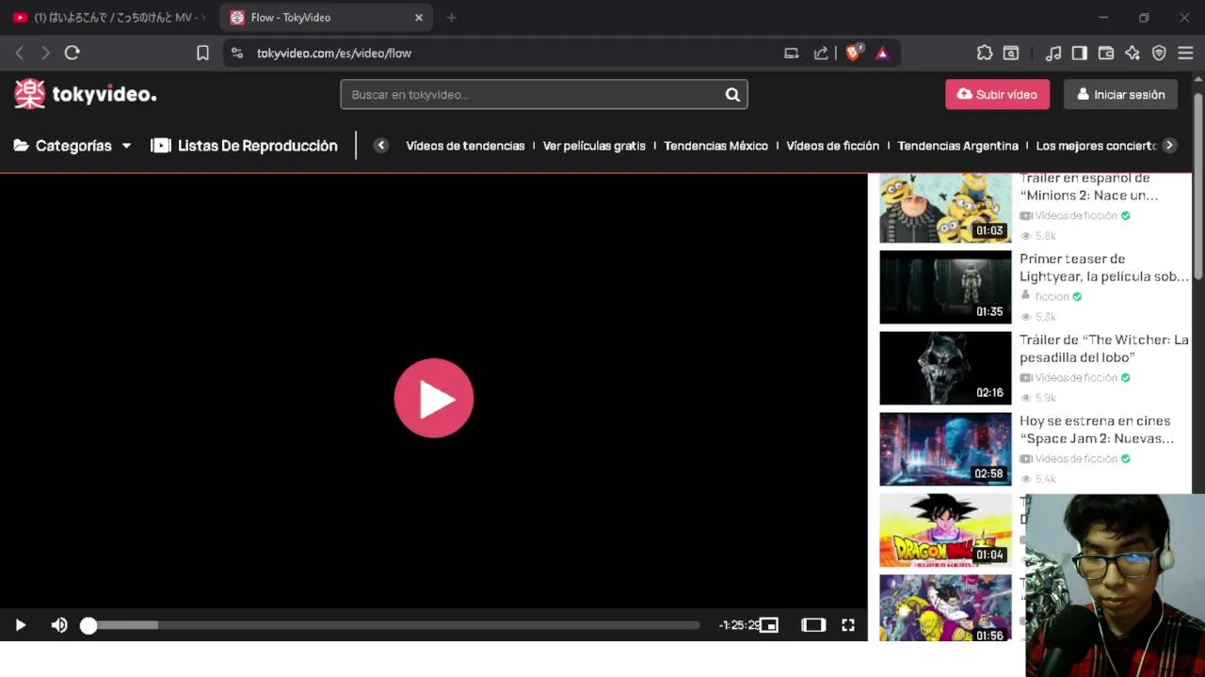Reload the page
The width and height of the screenshot is (1205, 677).
point(72,53)
